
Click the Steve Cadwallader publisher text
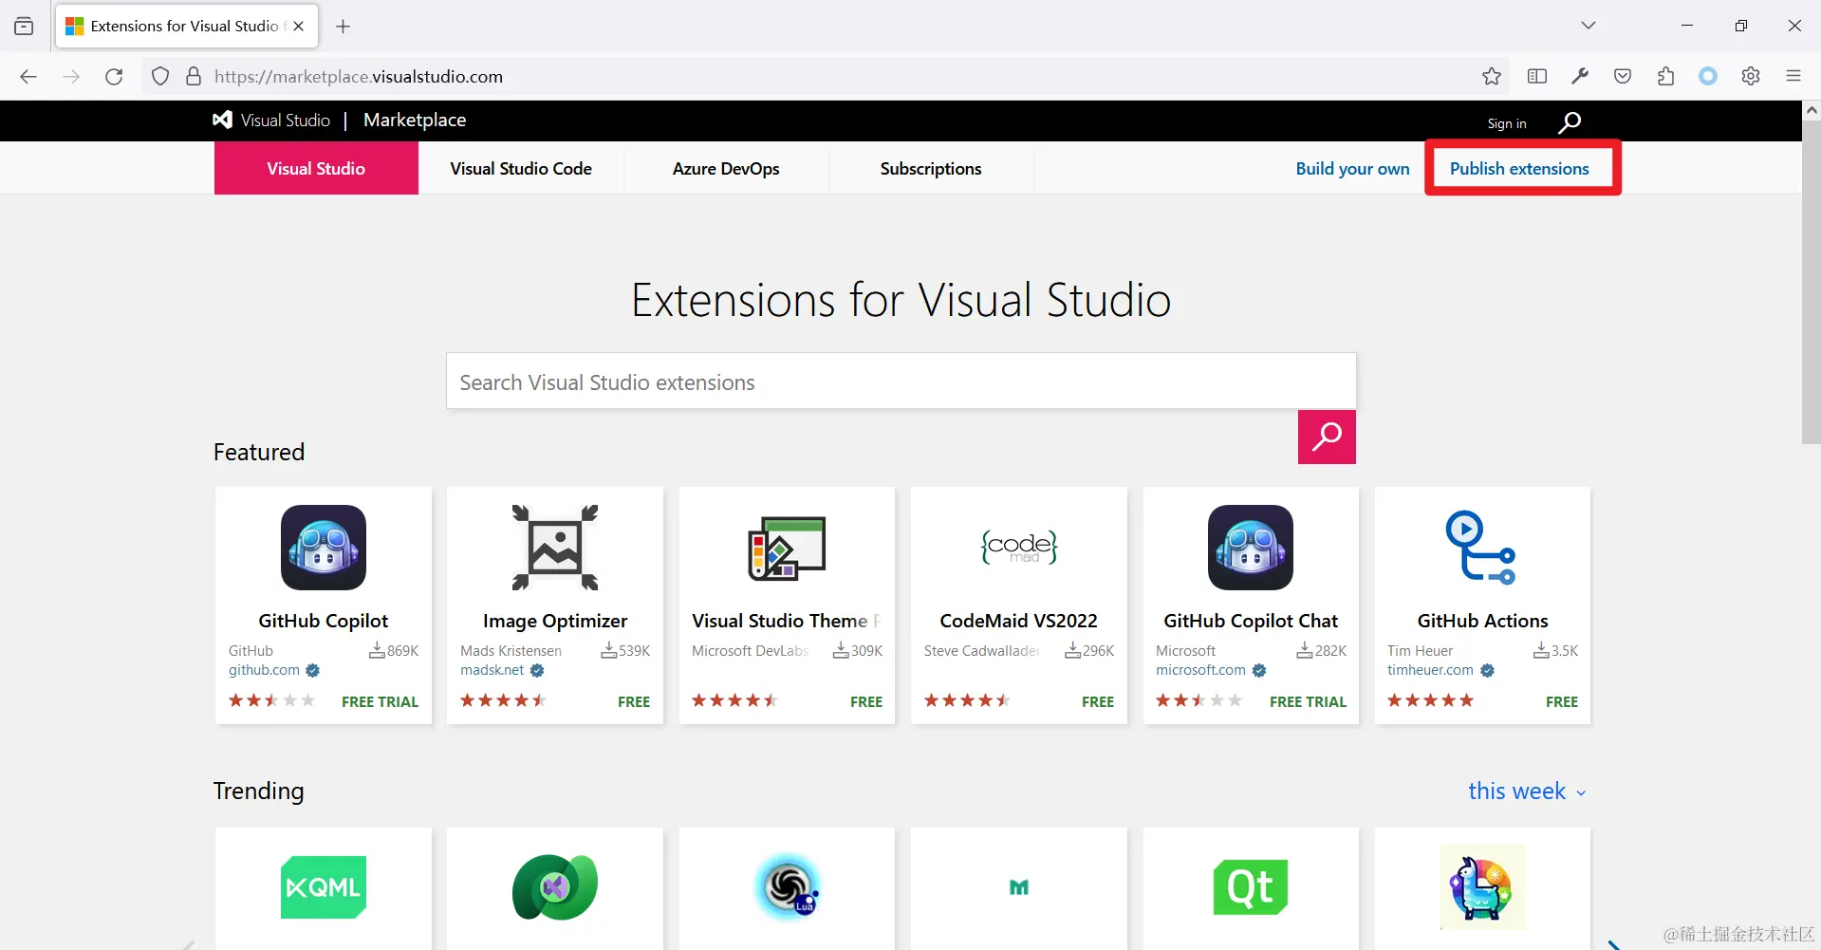click(x=982, y=651)
